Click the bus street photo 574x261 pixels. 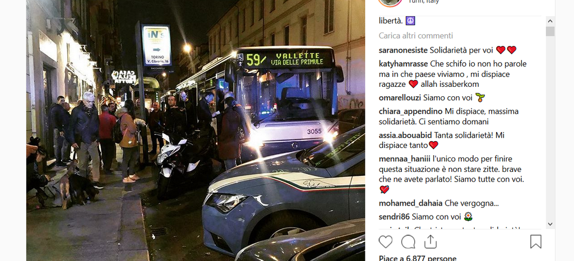coord(196,130)
